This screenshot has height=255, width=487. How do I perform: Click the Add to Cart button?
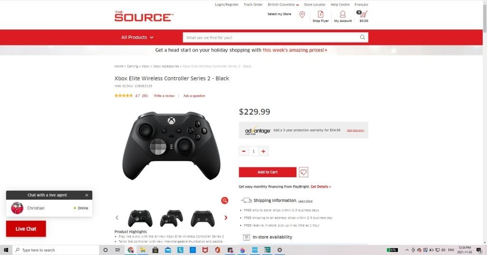[267, 172]
